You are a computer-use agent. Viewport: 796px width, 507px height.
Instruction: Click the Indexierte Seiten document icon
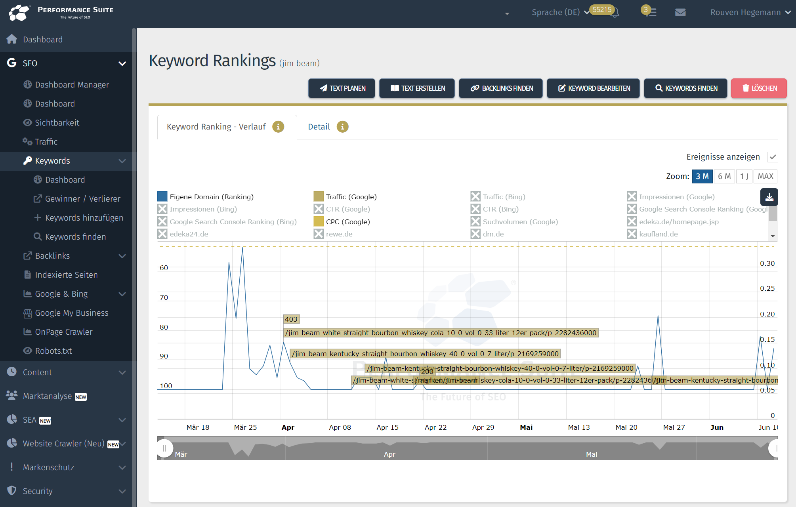27,274
